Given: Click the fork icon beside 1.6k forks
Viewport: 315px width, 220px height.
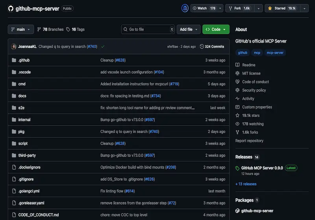Looking at the screenshot, I should coord(237,132).
